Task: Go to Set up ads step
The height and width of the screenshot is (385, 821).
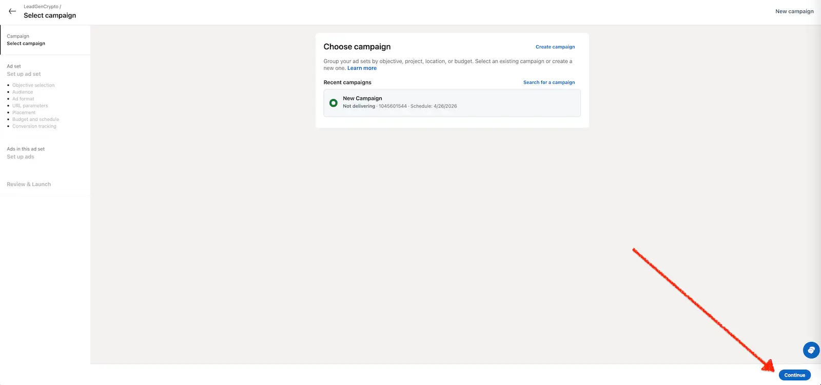Action: tap(21, 157)
